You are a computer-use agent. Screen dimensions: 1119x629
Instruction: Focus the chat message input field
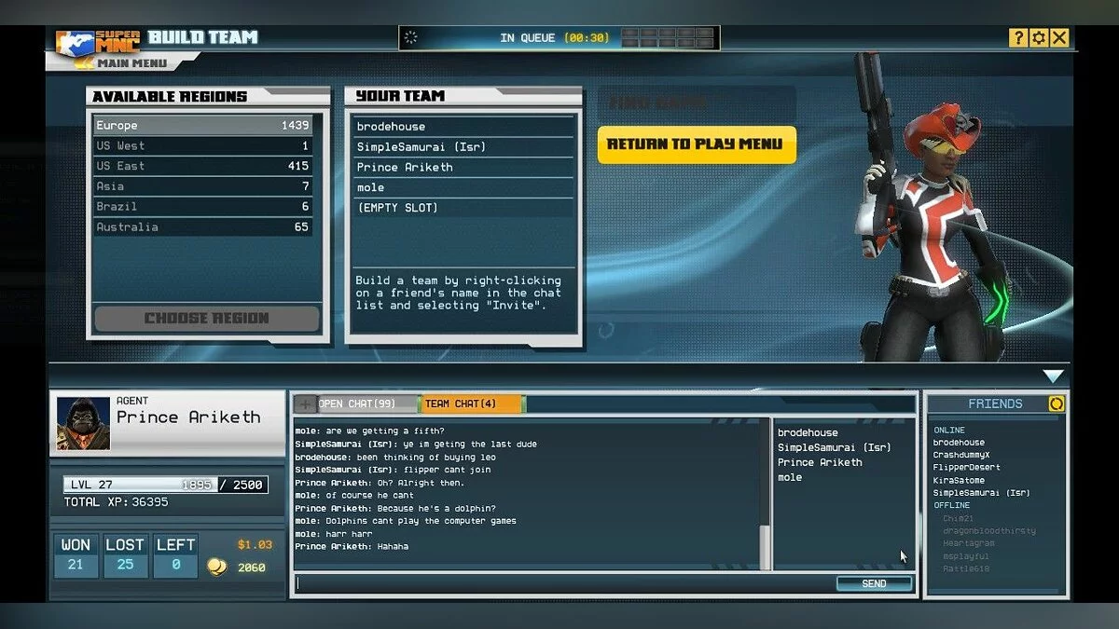tap(564, 583)
